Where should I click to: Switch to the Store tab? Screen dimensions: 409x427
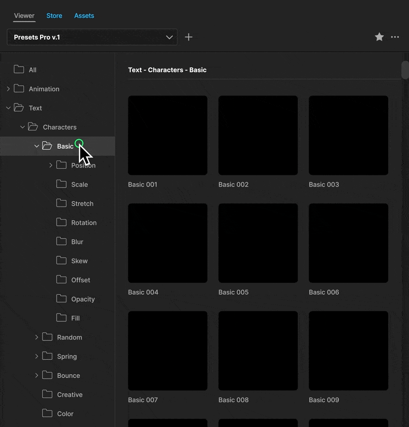(x=54, y=15)
